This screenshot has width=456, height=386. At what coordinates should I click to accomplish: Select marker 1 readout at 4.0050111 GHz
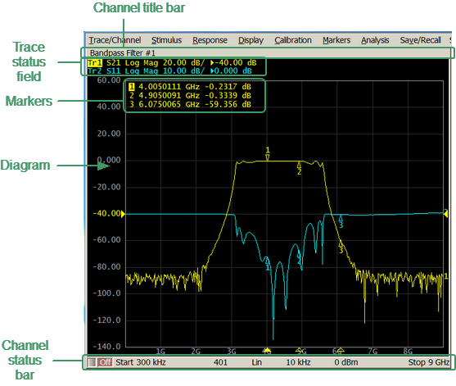pos(190,87)
